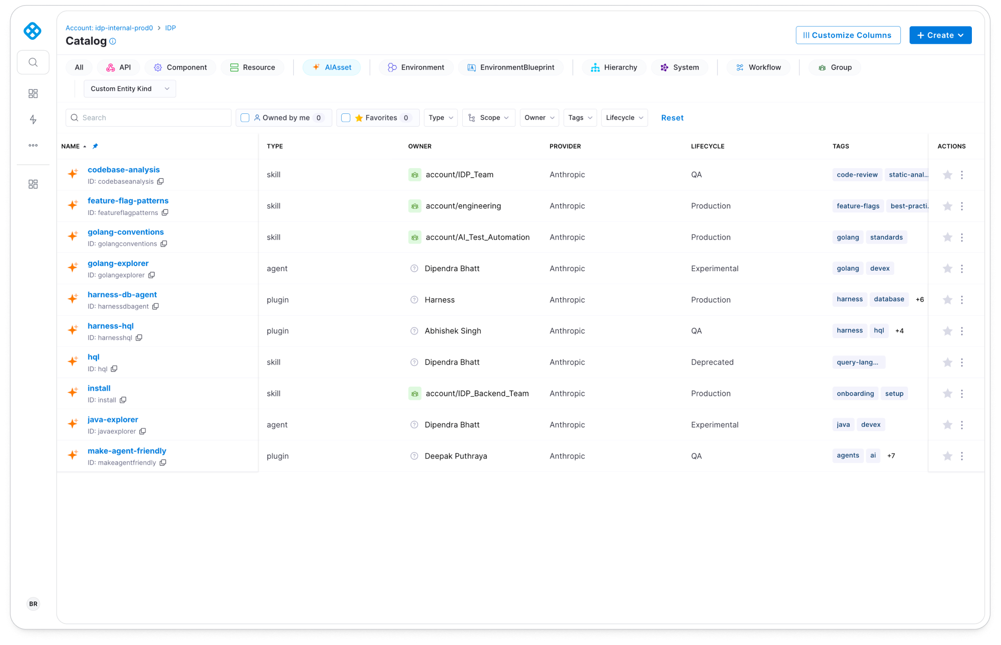Favorite the feature-flag-patterns asset
The width and height of the screenshot is (1001, 645).
click(947, 206)
